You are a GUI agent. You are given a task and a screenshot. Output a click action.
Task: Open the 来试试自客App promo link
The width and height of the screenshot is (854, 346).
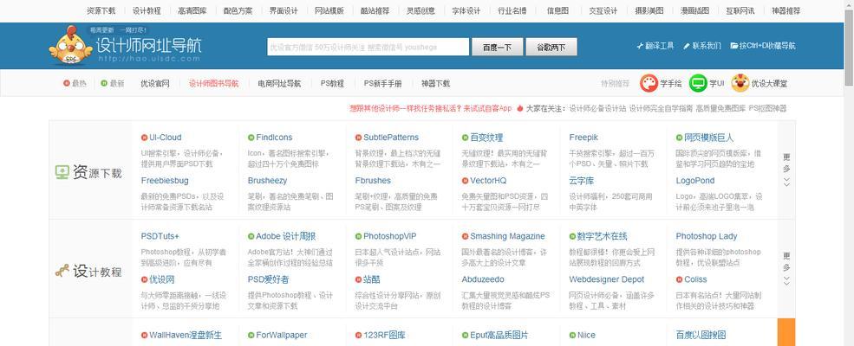487,108
